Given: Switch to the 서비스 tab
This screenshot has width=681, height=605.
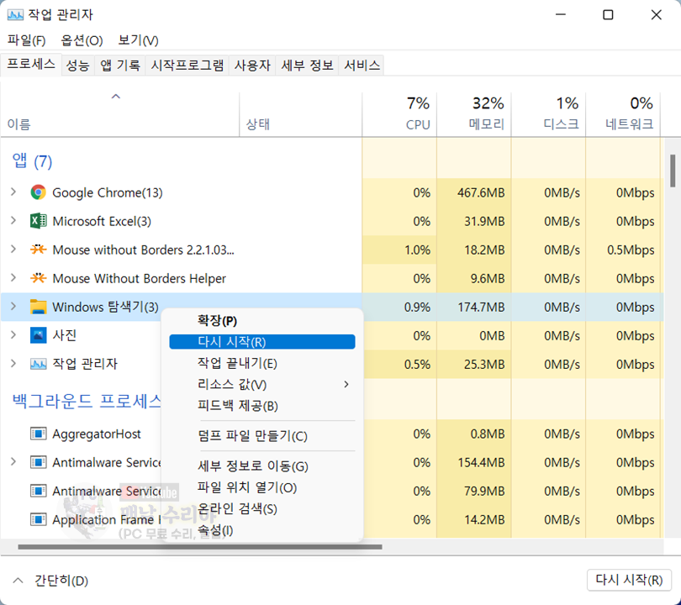Looking at the screenshot, I should point(362,65).
